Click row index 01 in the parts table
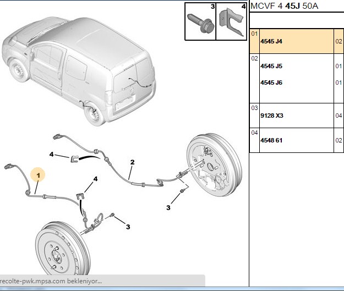 pyautogui.click(x=254, y=34)
